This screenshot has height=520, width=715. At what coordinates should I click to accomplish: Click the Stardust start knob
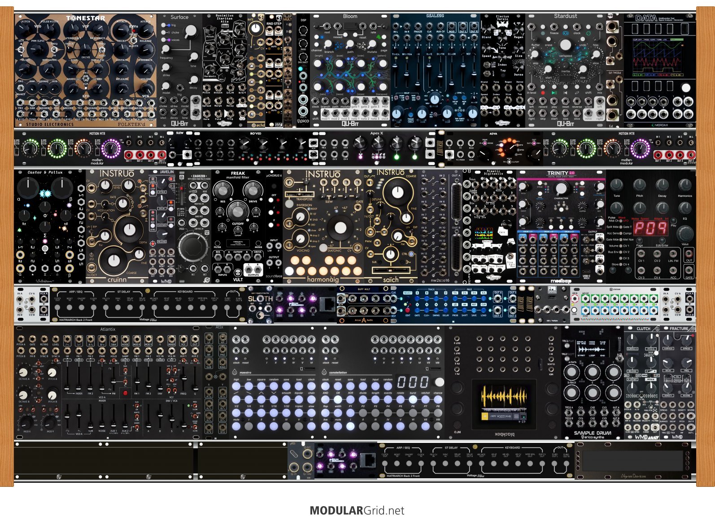[x=548, y=69]
